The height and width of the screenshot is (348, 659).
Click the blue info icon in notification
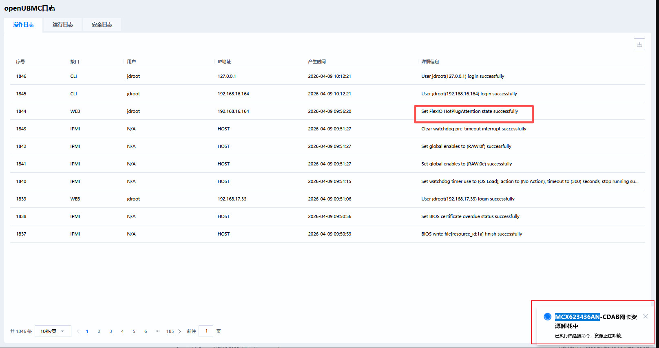(548, 317)
